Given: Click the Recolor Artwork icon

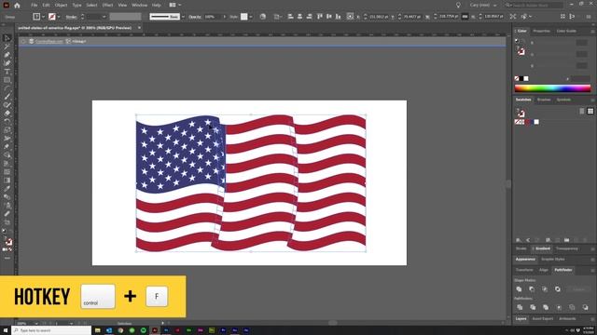Looking at the screenshot, I should click(x=263, y=17).
